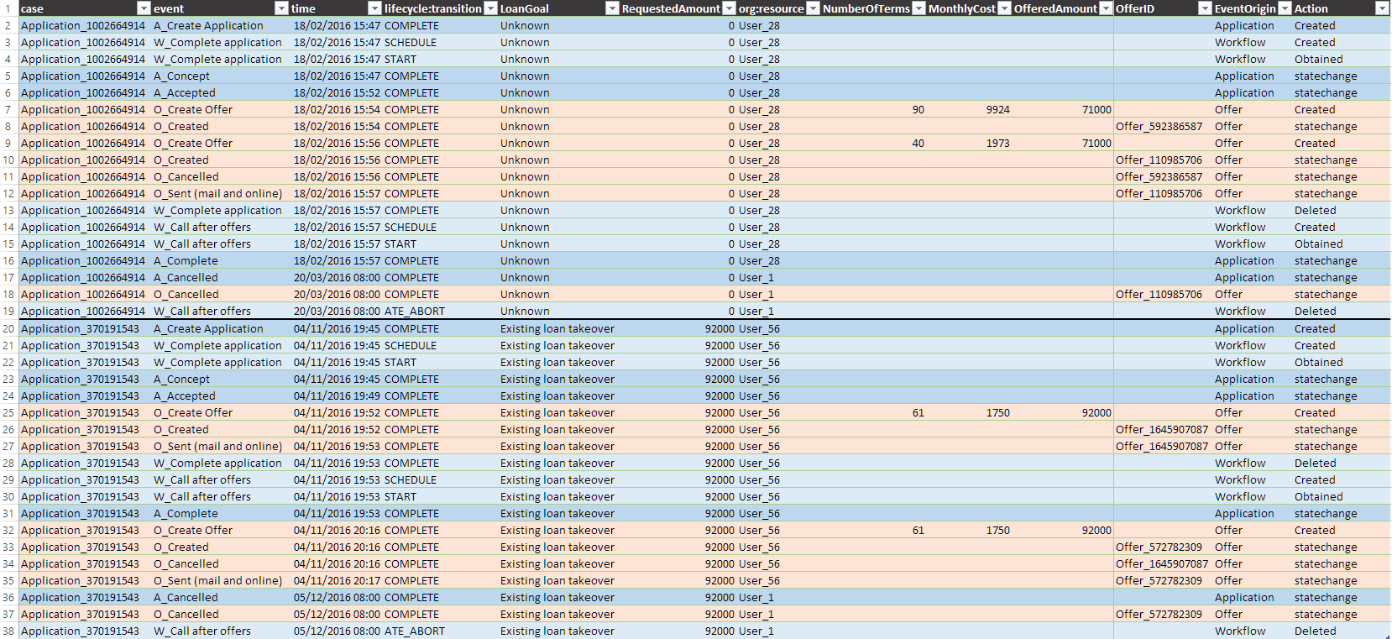This screenshot has height=639, width=1392.
Task: Select the ATE_ABORT cell in row 19
Action: tap(415, 312)
